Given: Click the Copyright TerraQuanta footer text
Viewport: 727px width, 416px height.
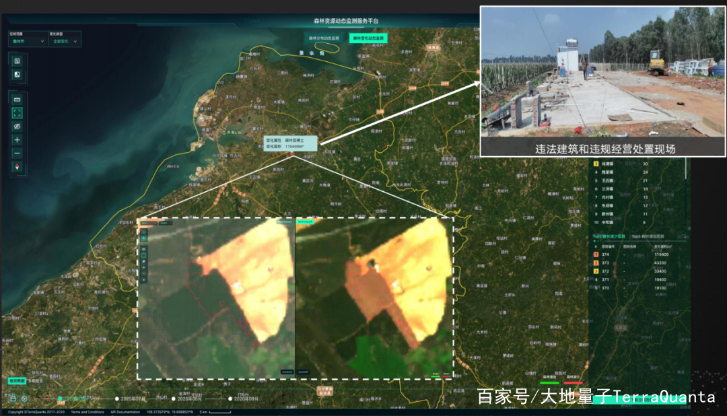Looking at the screenshot, I should tap(36, 412).
